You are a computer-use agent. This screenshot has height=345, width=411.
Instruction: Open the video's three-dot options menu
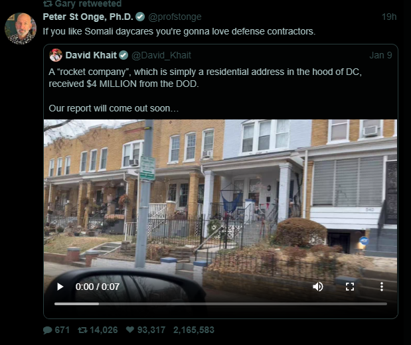point(382,287)
